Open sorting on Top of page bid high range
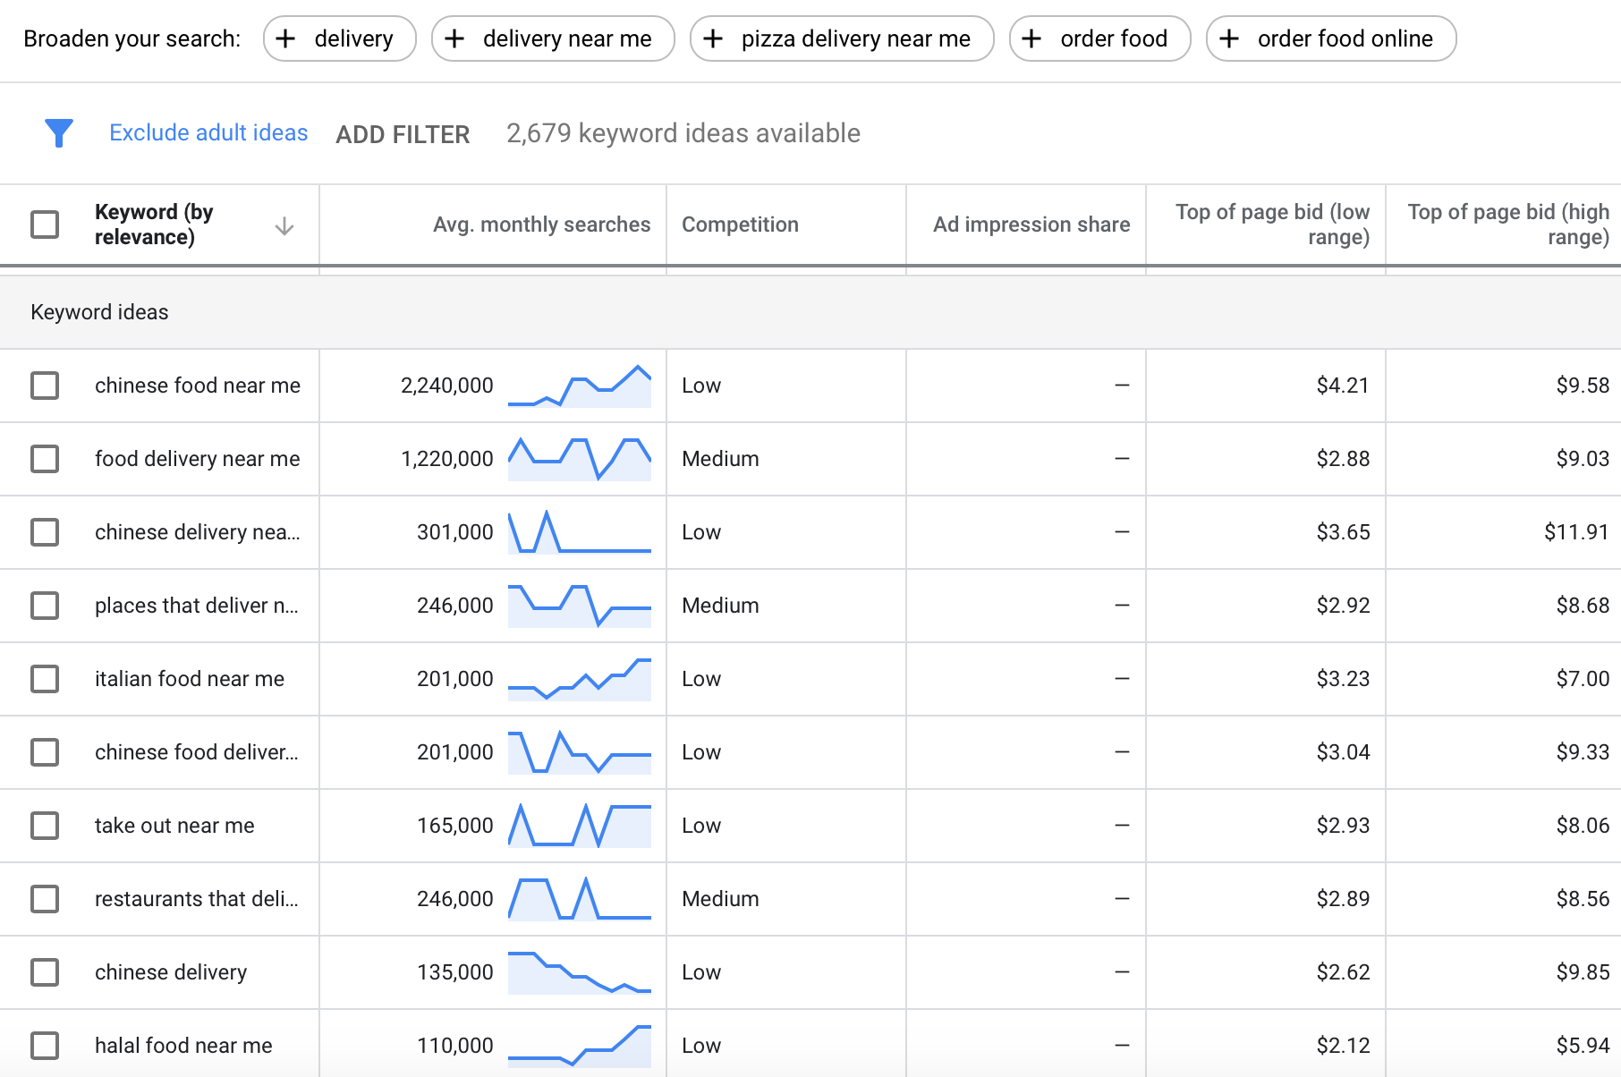1621x1077 pixels. [x=1506, y=224]
